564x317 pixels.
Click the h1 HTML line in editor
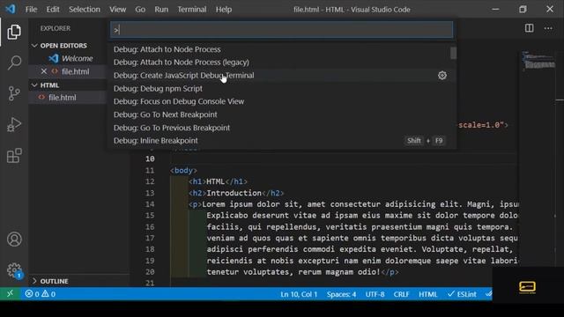pyautogui.click(x=218, y=181)
